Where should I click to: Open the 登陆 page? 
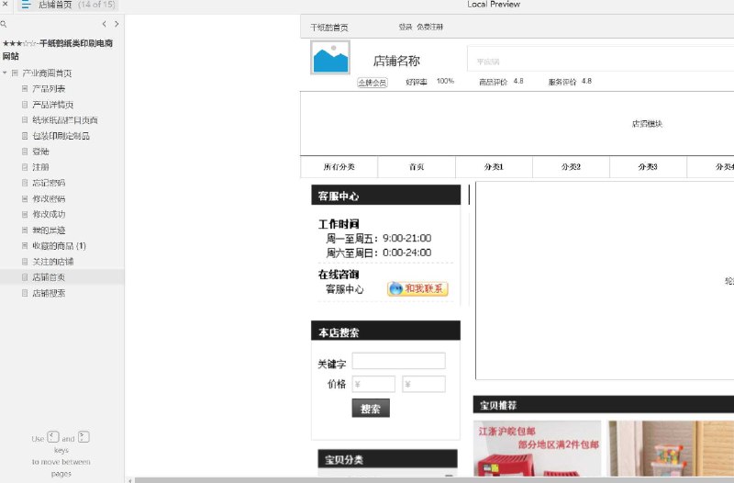click(40, 152)
